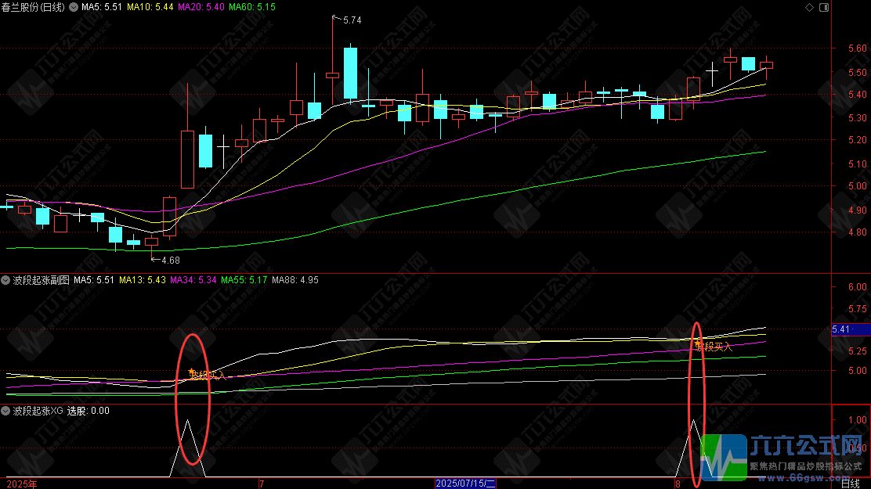Click the diamond icon at top right
Screen dimensions: 871x489
point(809,7)
